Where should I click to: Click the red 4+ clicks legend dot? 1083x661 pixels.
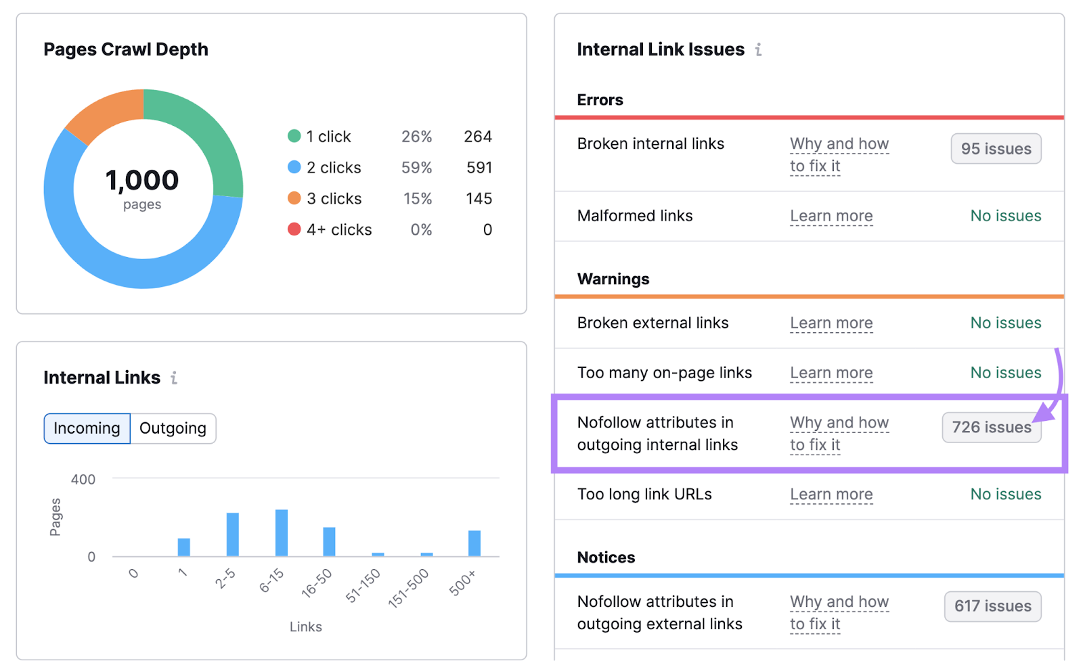(x=294, y=229)
